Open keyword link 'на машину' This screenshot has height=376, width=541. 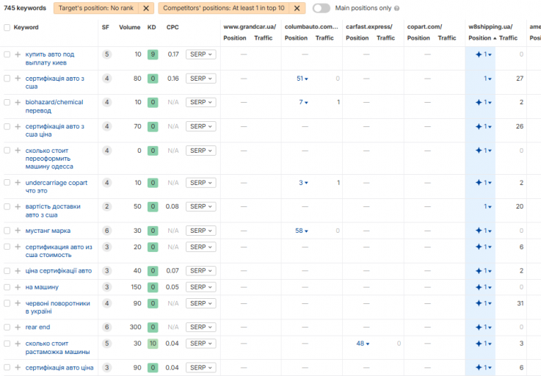click(42, 287)
